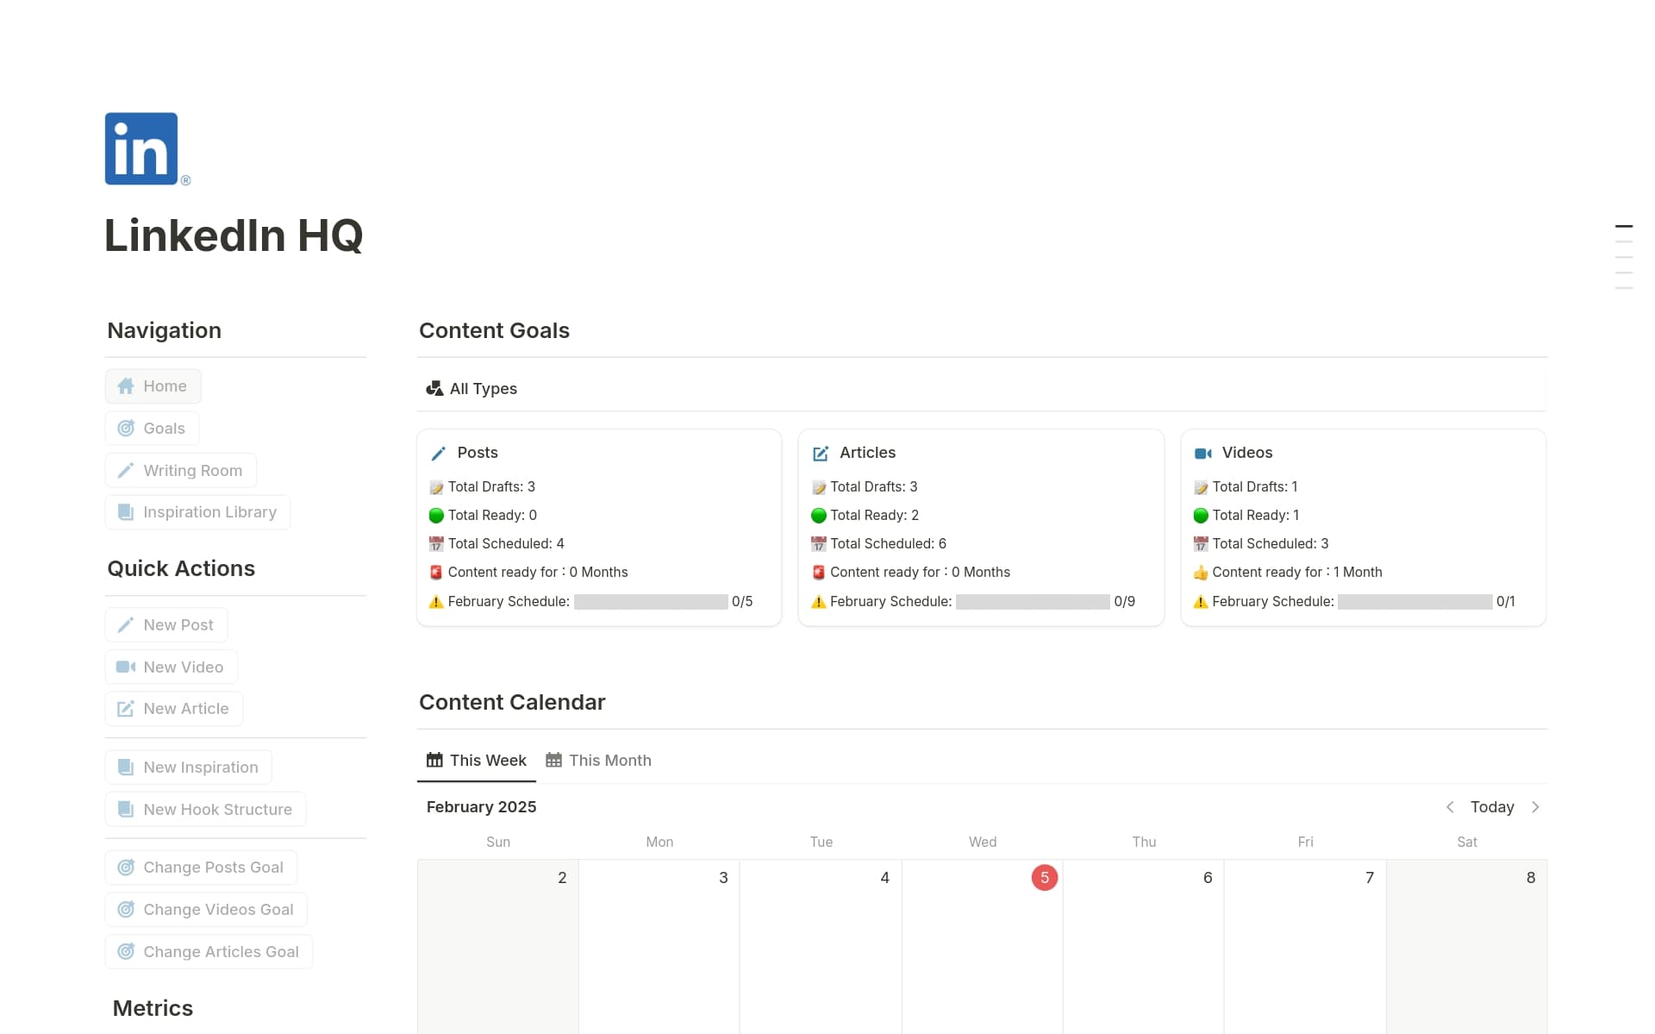Click 'Content ready for : 1 Month' text
Image resolution: width=1655 pixels, height=1034 pixels.
pyautogui.click(x=1297, y=573)
